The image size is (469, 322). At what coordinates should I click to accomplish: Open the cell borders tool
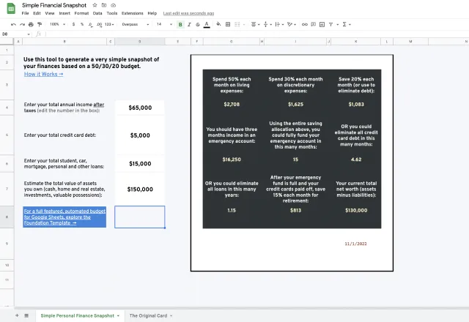tap(228, 24)
